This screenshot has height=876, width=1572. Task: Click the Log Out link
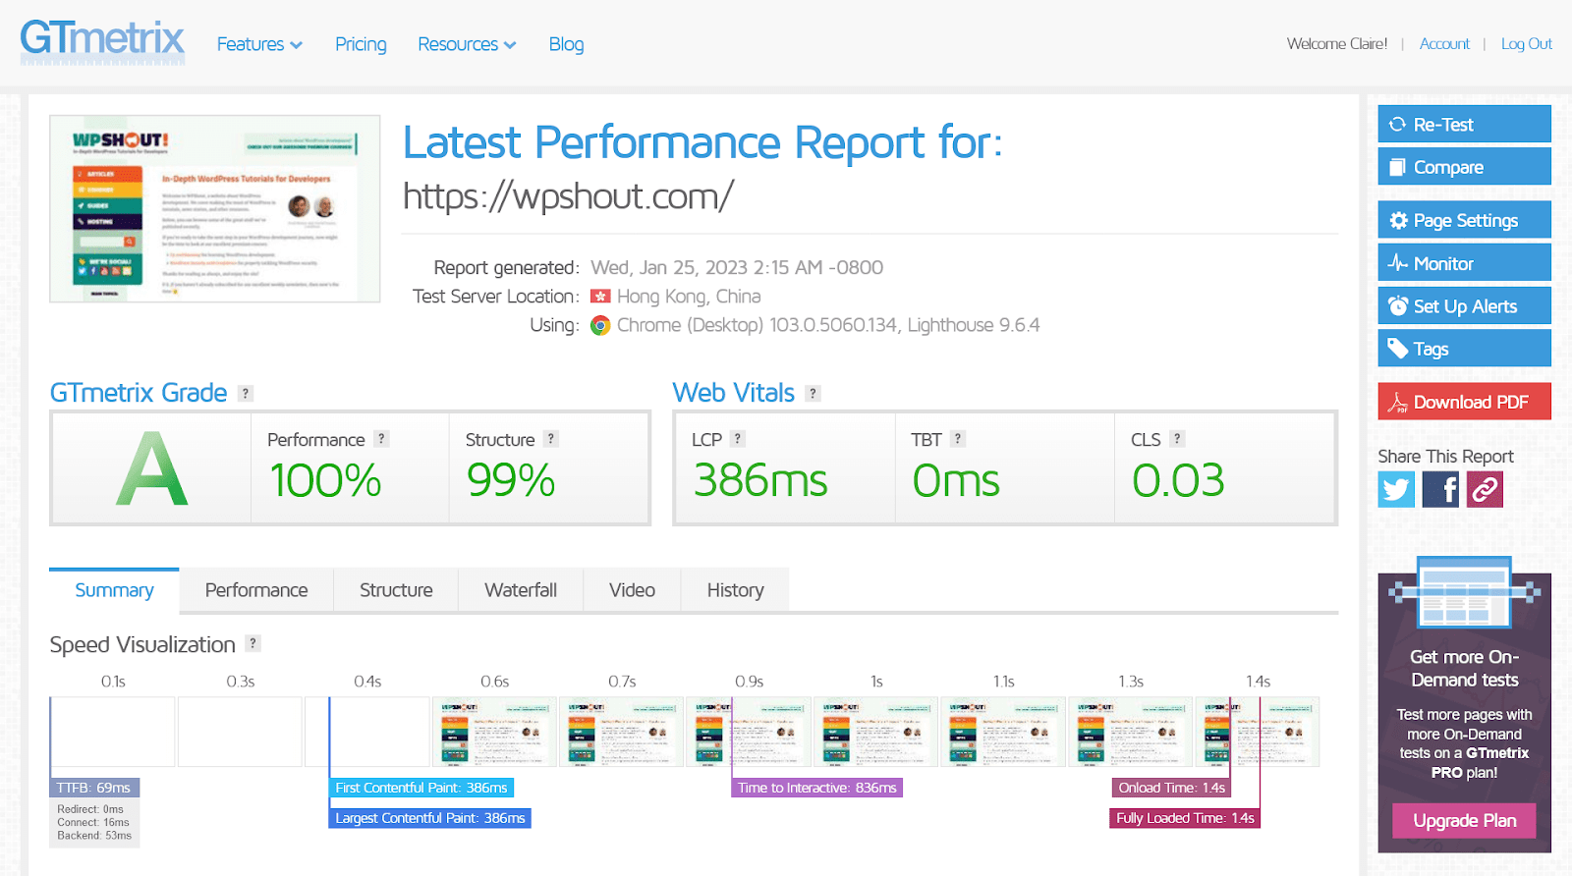1526,43
